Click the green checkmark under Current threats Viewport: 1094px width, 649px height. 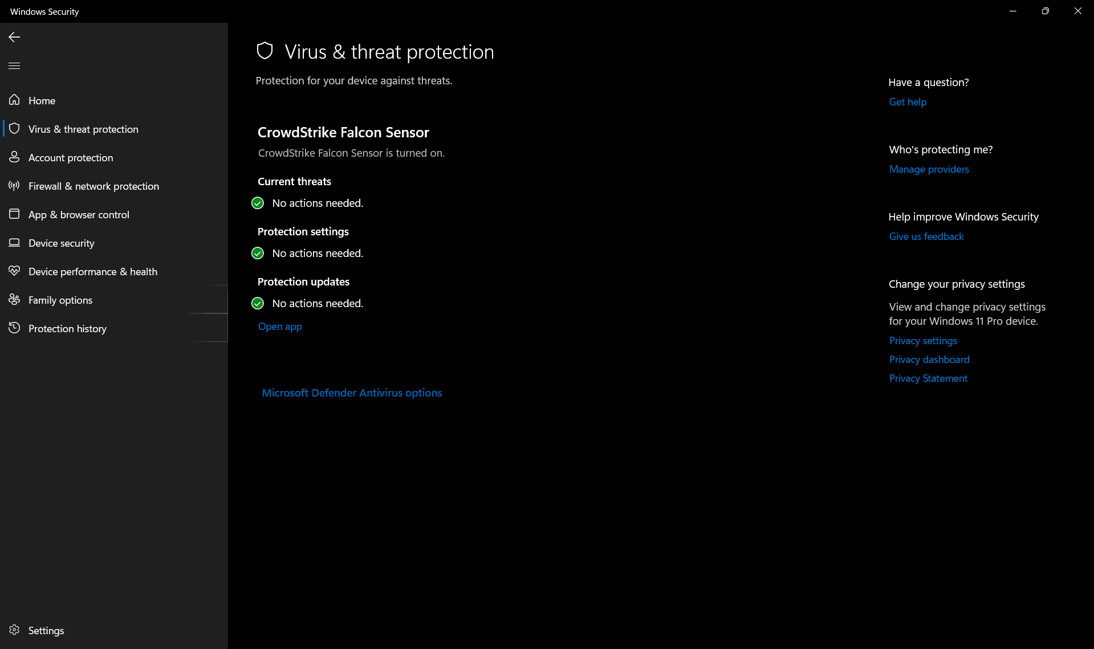pyautogui.click(x=258, y=203)
